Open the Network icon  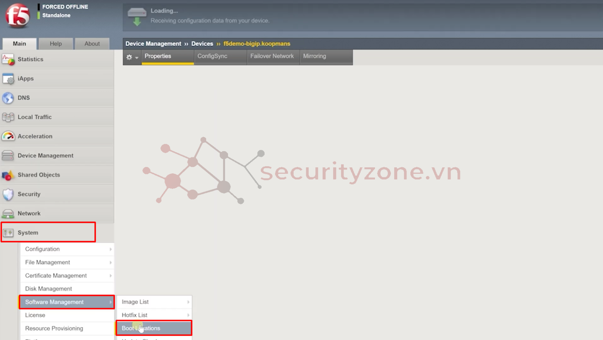tap(8, 214)
